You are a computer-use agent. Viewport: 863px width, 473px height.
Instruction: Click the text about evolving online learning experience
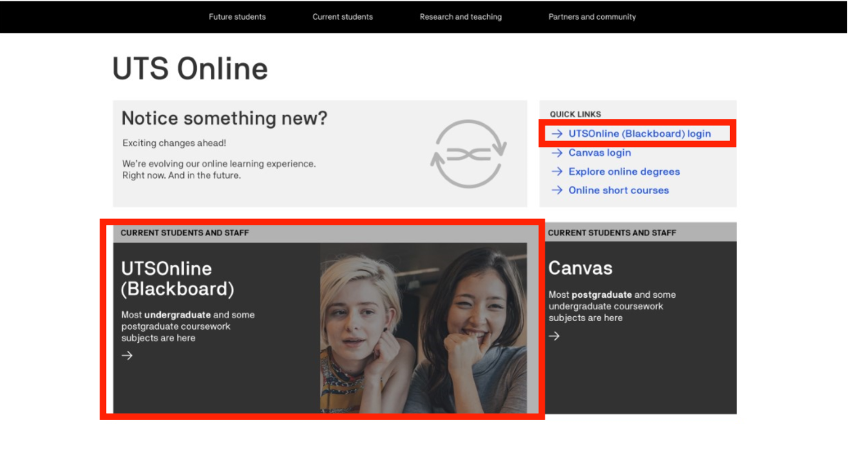pos(219,169)
